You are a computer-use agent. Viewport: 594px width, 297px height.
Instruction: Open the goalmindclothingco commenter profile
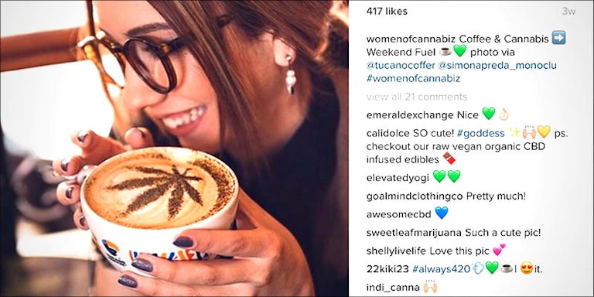click(415, 196)
